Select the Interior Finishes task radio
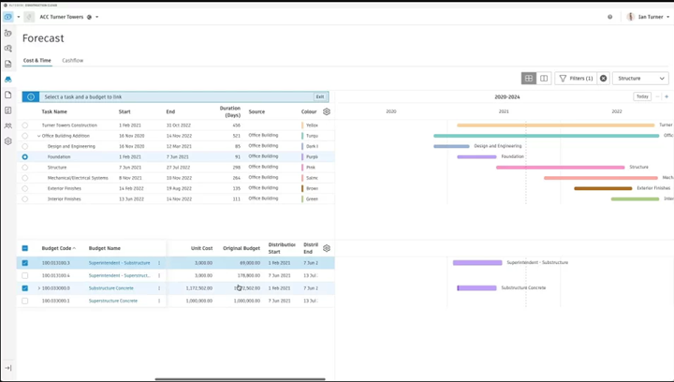The image size is (674, 382). tap(25, 198)
